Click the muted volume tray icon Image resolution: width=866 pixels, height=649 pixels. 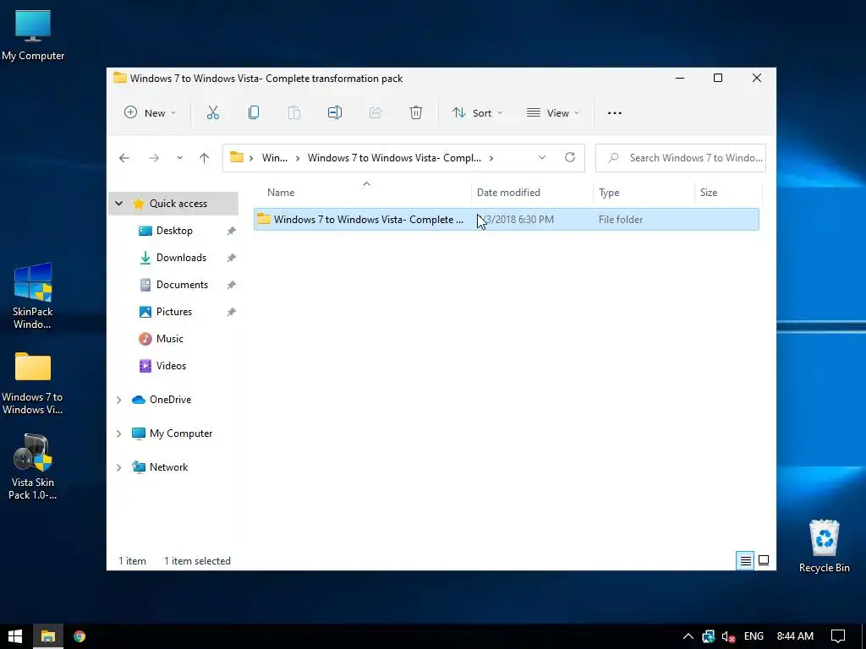[x=728, y=636]
